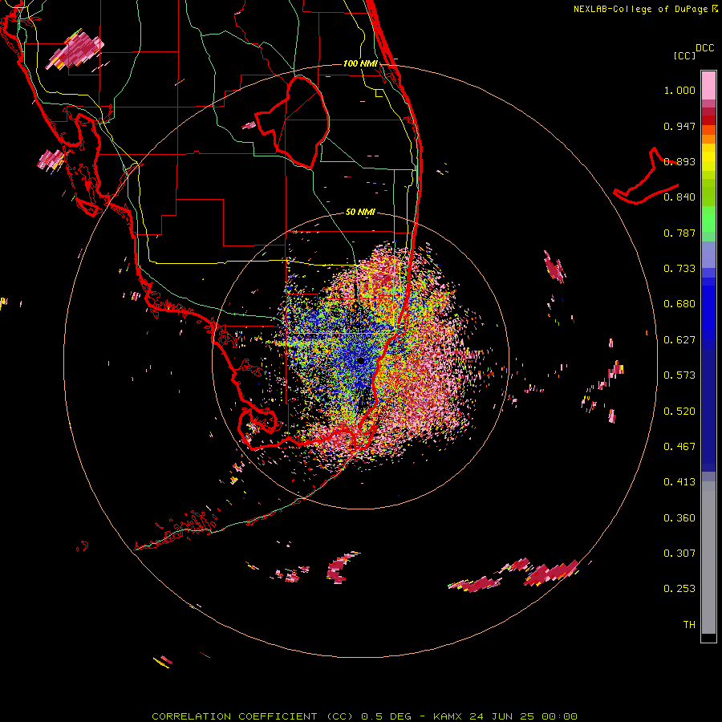Click the 0.467 value on the color scale
Screen dimensions: 722x722
pyautogui.click(x=679, y=447)
